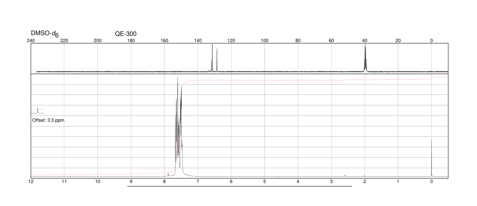This screenshot has width=477, height=206.
Task: Click the 140 tick label on carbon axis
Action: click(x=198, y=41)
